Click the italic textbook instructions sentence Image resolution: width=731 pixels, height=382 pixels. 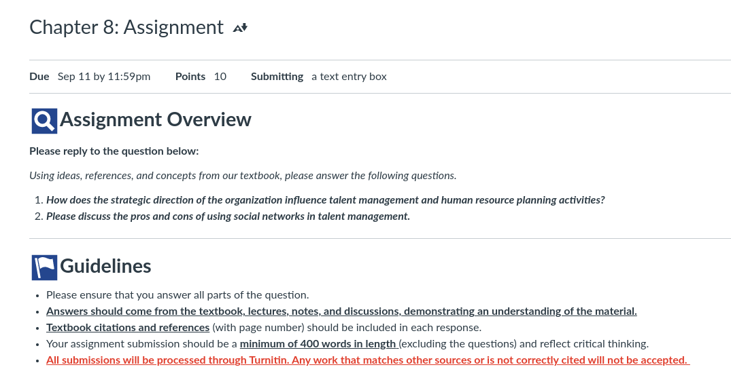point(243,176)
